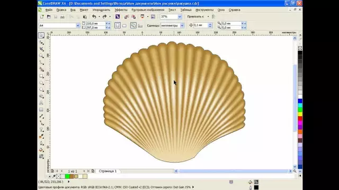Select the Страница 1 page tab
Image resolution: width=339 pixels, height=190 pixels.
(108, 171)
